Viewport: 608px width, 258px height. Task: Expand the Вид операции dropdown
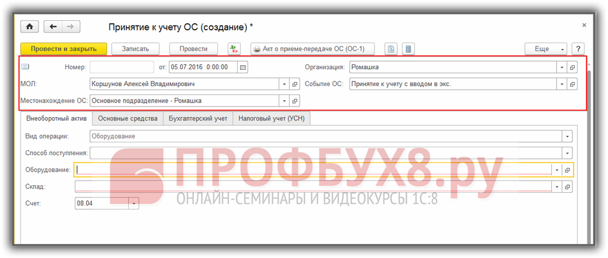(x=567, y=136)
